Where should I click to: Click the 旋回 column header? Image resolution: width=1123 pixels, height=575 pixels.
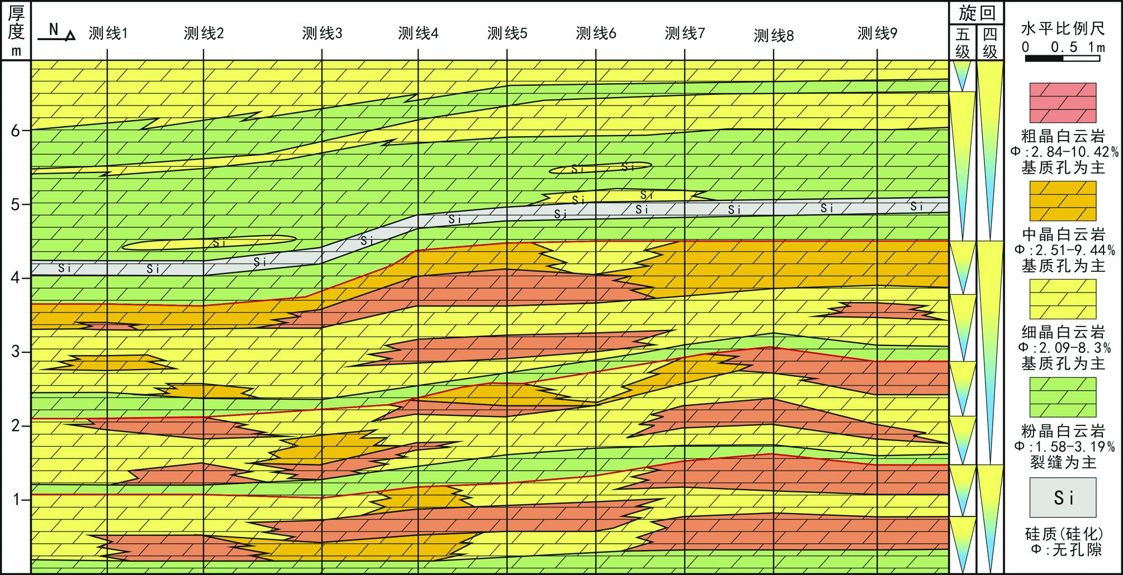click(x=977, y=13)
